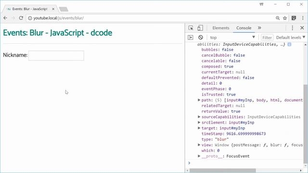Click the cancelBubble: false property

pos(223,55)
